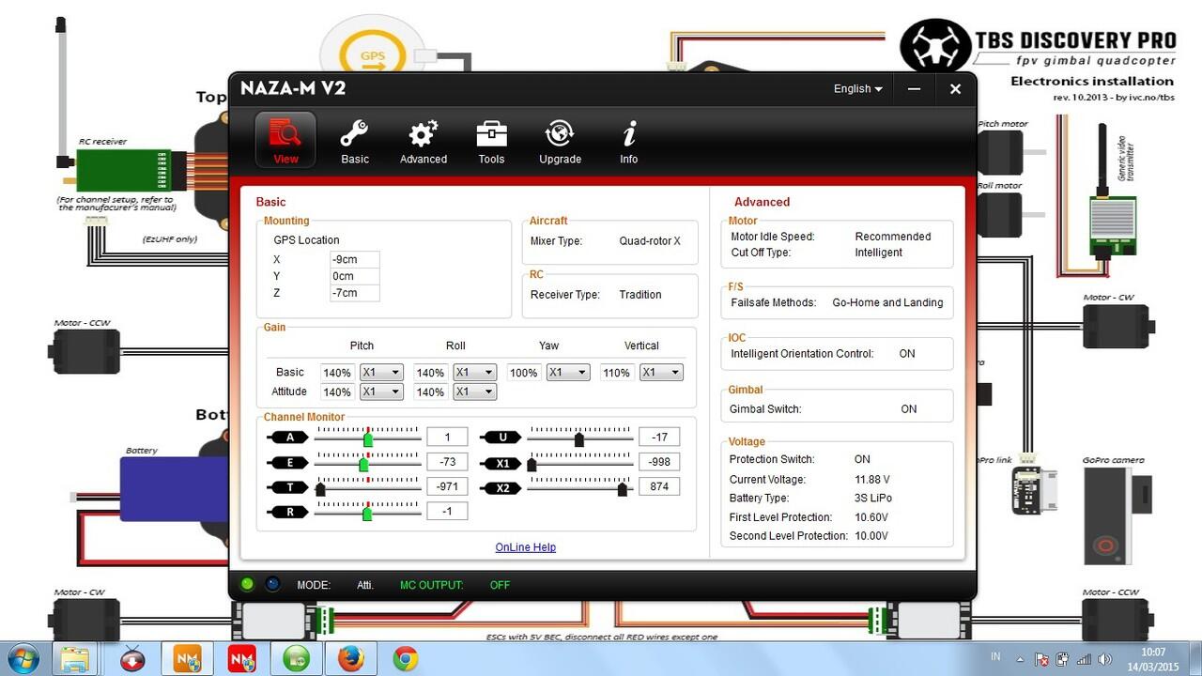Click the channel U badge
The height and width of the screenshot is (676, 1202).
501,438
